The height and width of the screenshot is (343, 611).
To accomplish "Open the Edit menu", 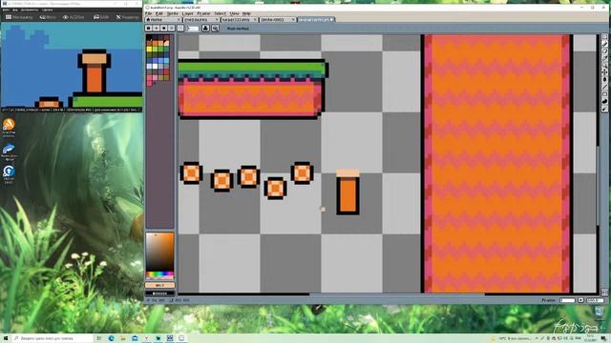I will 159,13.
